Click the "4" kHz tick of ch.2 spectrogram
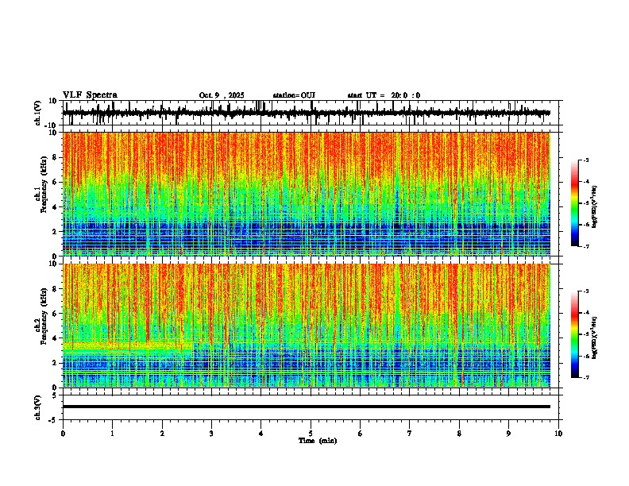Viewport: 629px width, 486px height. coord(56,338)
